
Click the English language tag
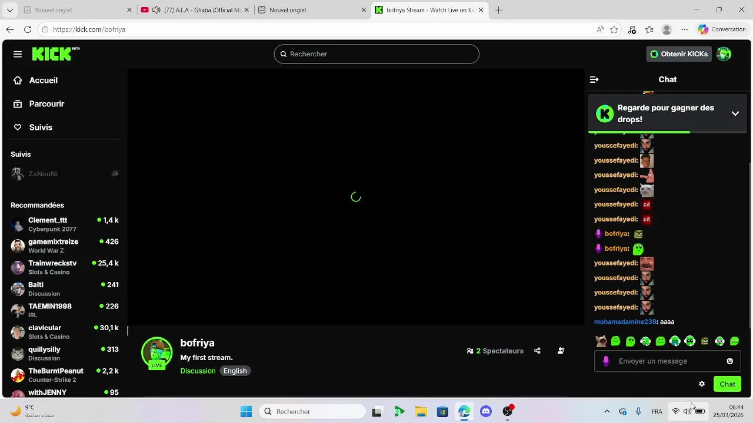[235, 371]
